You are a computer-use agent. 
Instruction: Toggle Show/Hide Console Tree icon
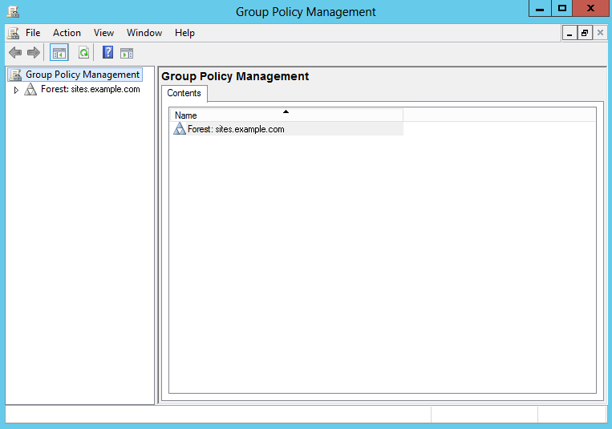[59, 53]
